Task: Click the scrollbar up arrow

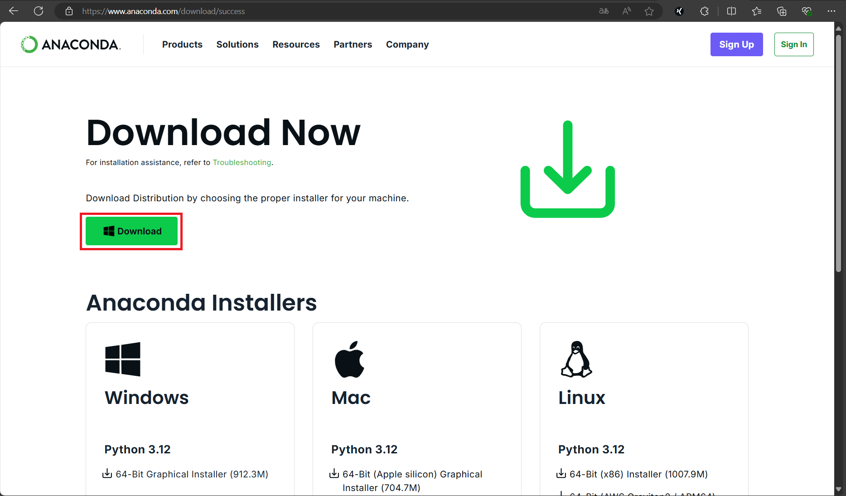Action: coord(838,28)
